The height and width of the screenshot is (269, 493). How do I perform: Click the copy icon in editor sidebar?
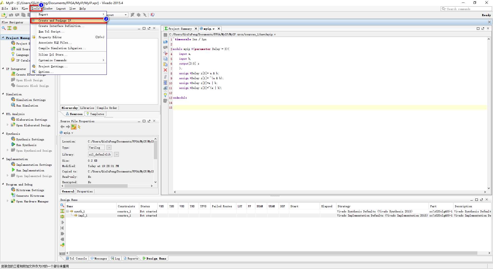coord(165,59)
